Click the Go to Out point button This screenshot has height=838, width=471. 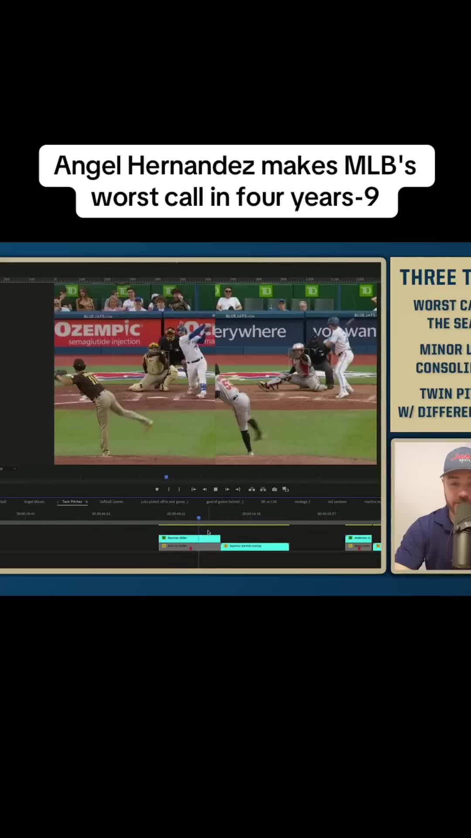(238, 489)
